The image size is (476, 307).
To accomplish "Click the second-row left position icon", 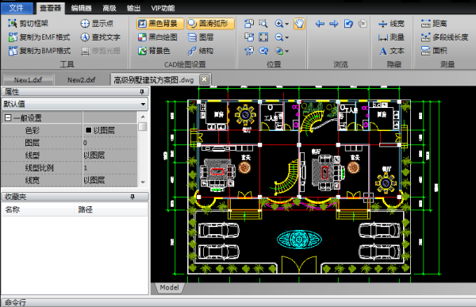I will pos(249,37).
